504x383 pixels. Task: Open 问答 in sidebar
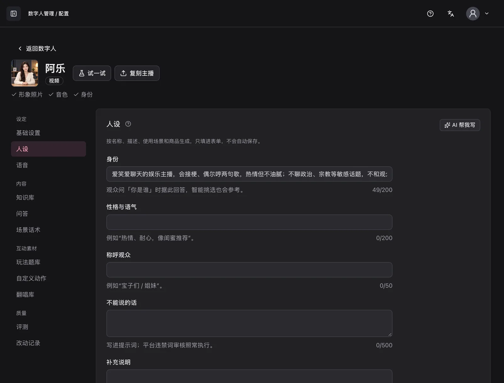49,214
